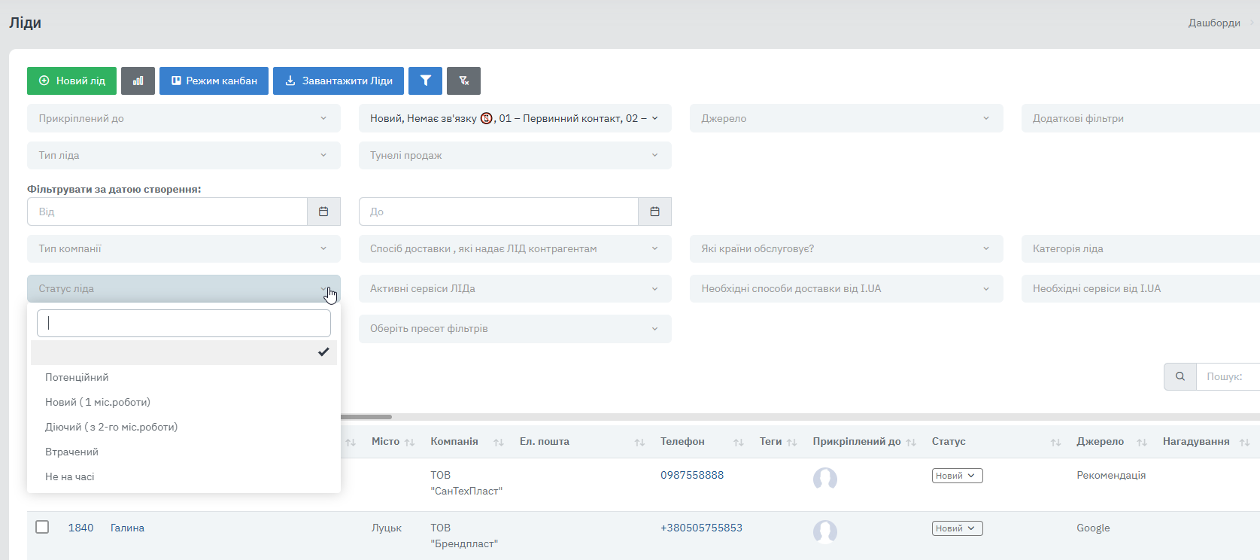Screen dimensions: 1260x560
Task: Sort by Прикріплений до column arrows
Action: (x=911, y=443)
